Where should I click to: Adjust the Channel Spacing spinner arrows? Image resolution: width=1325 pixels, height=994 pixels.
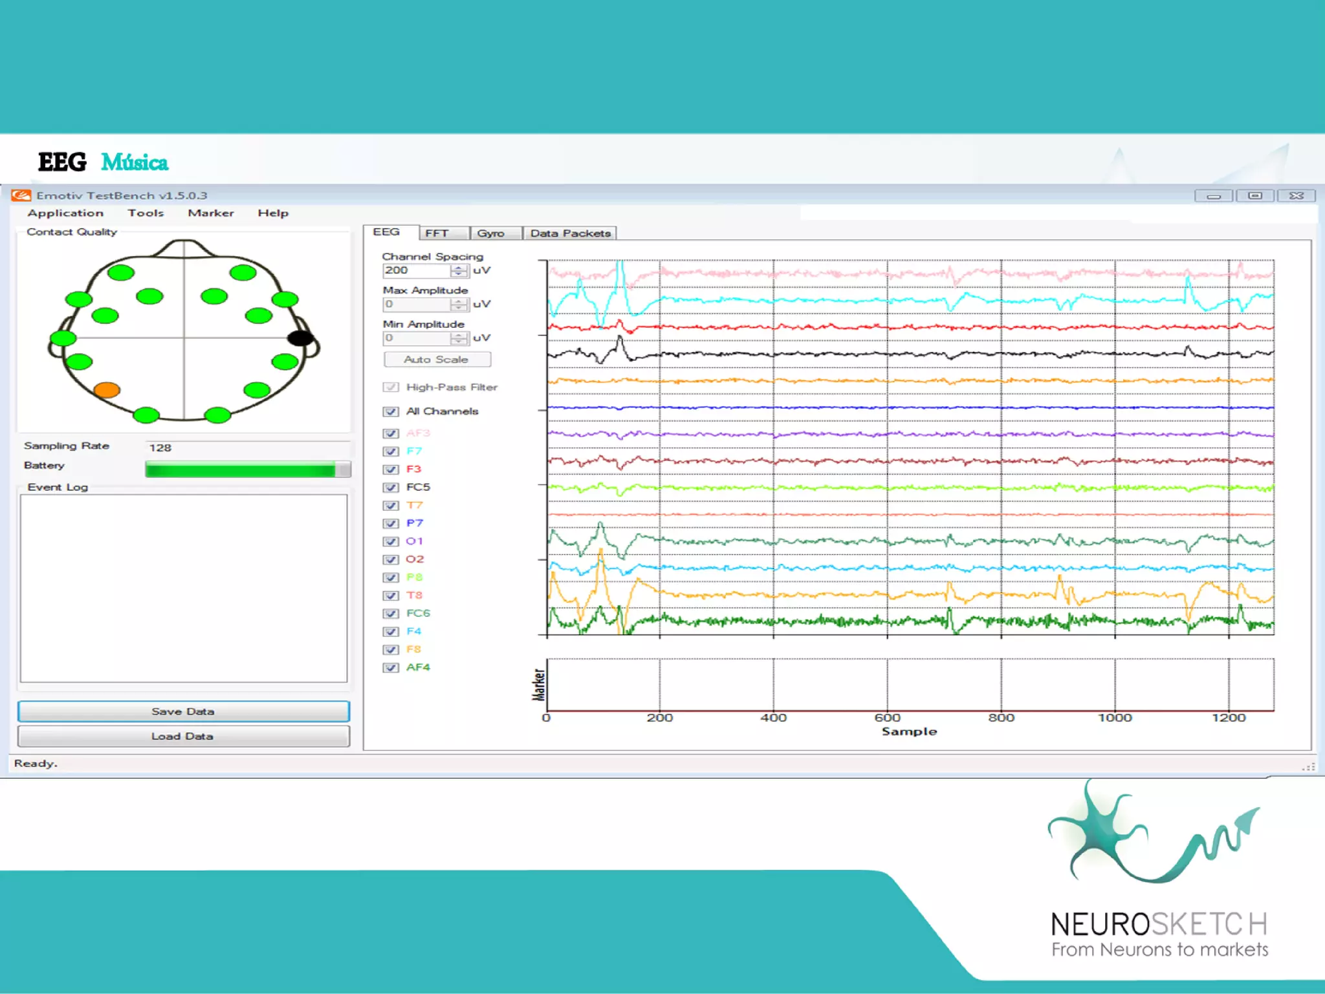click(459, 270)
